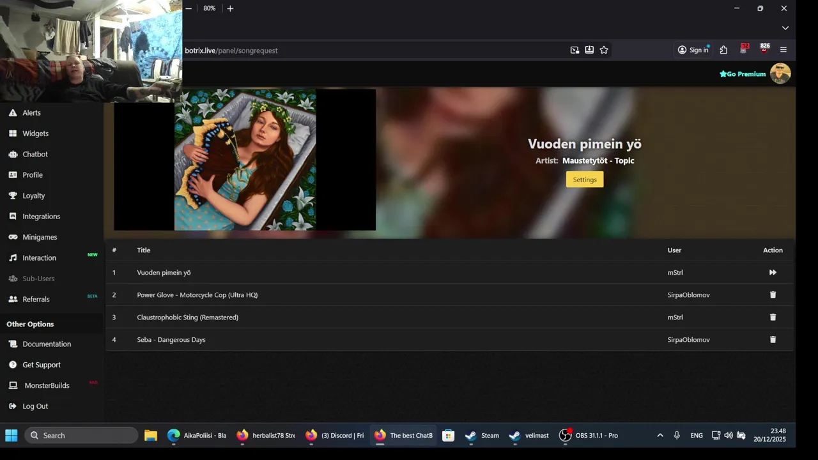Open Windows Start menu
This screenshot has width=818, height=460.
(12, 436)
